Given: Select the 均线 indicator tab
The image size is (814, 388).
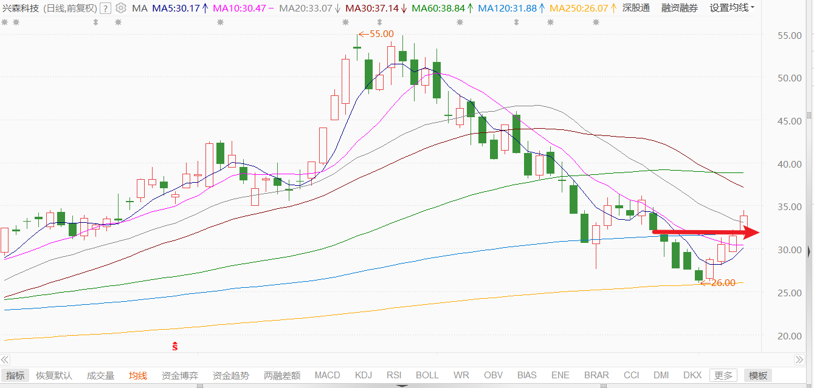Looking at the screenshot, I should click(x=138, y=375).
